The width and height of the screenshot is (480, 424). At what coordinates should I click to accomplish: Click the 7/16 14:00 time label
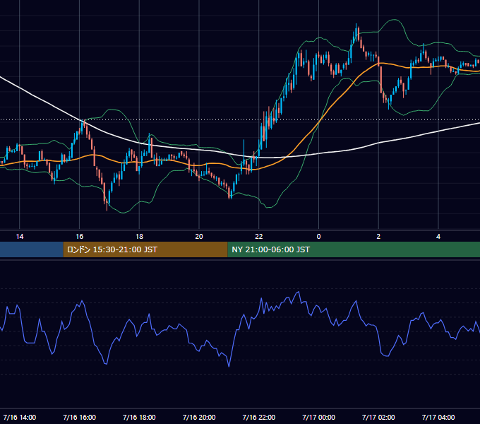(20, 417)
